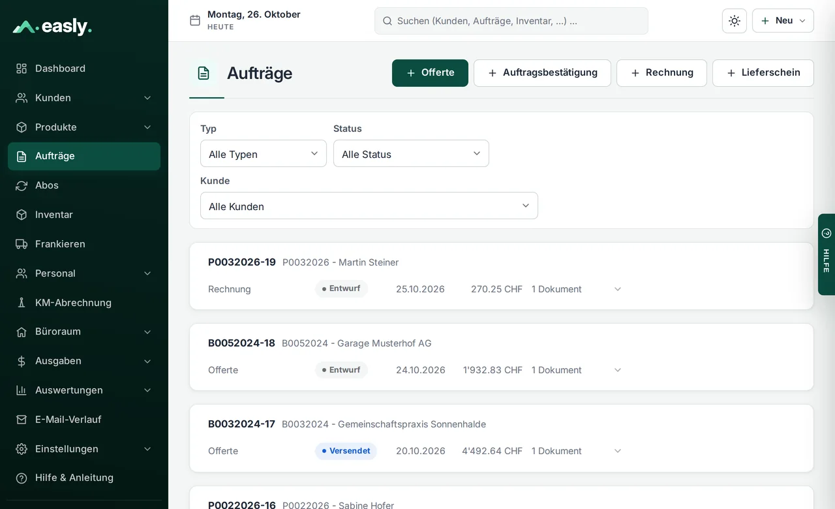
Task: Click the Personal users icon
Action: [22, 273]
